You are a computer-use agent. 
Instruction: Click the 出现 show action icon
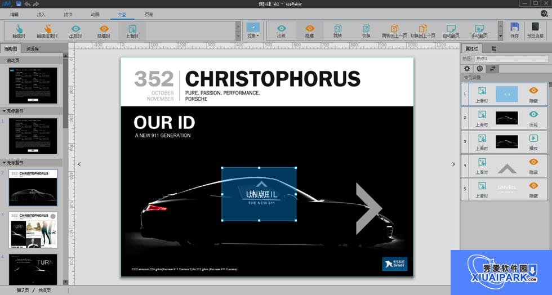click(281, 28)
